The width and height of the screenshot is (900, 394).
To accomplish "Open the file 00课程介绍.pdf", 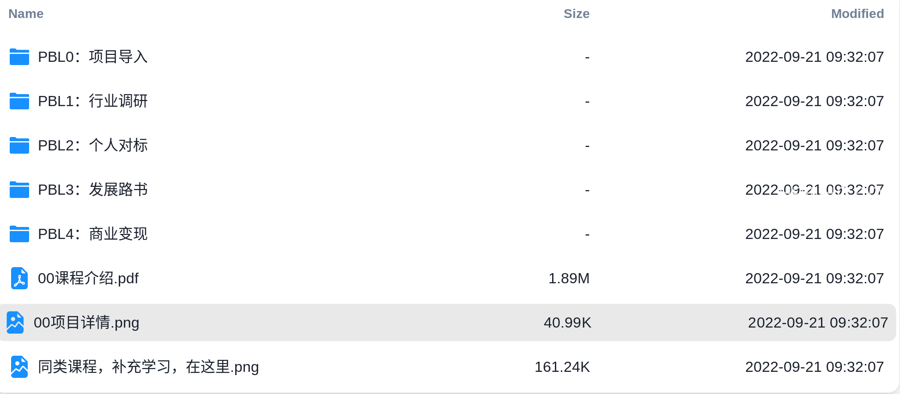I will (88, 278).
